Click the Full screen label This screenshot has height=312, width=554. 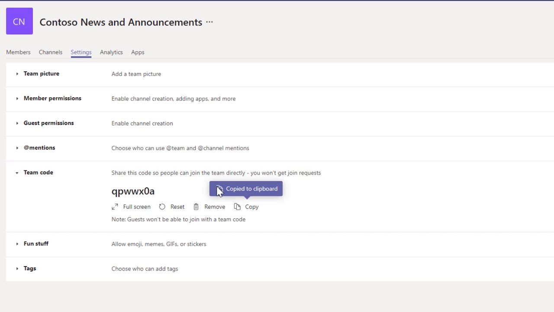pos(137,207)
